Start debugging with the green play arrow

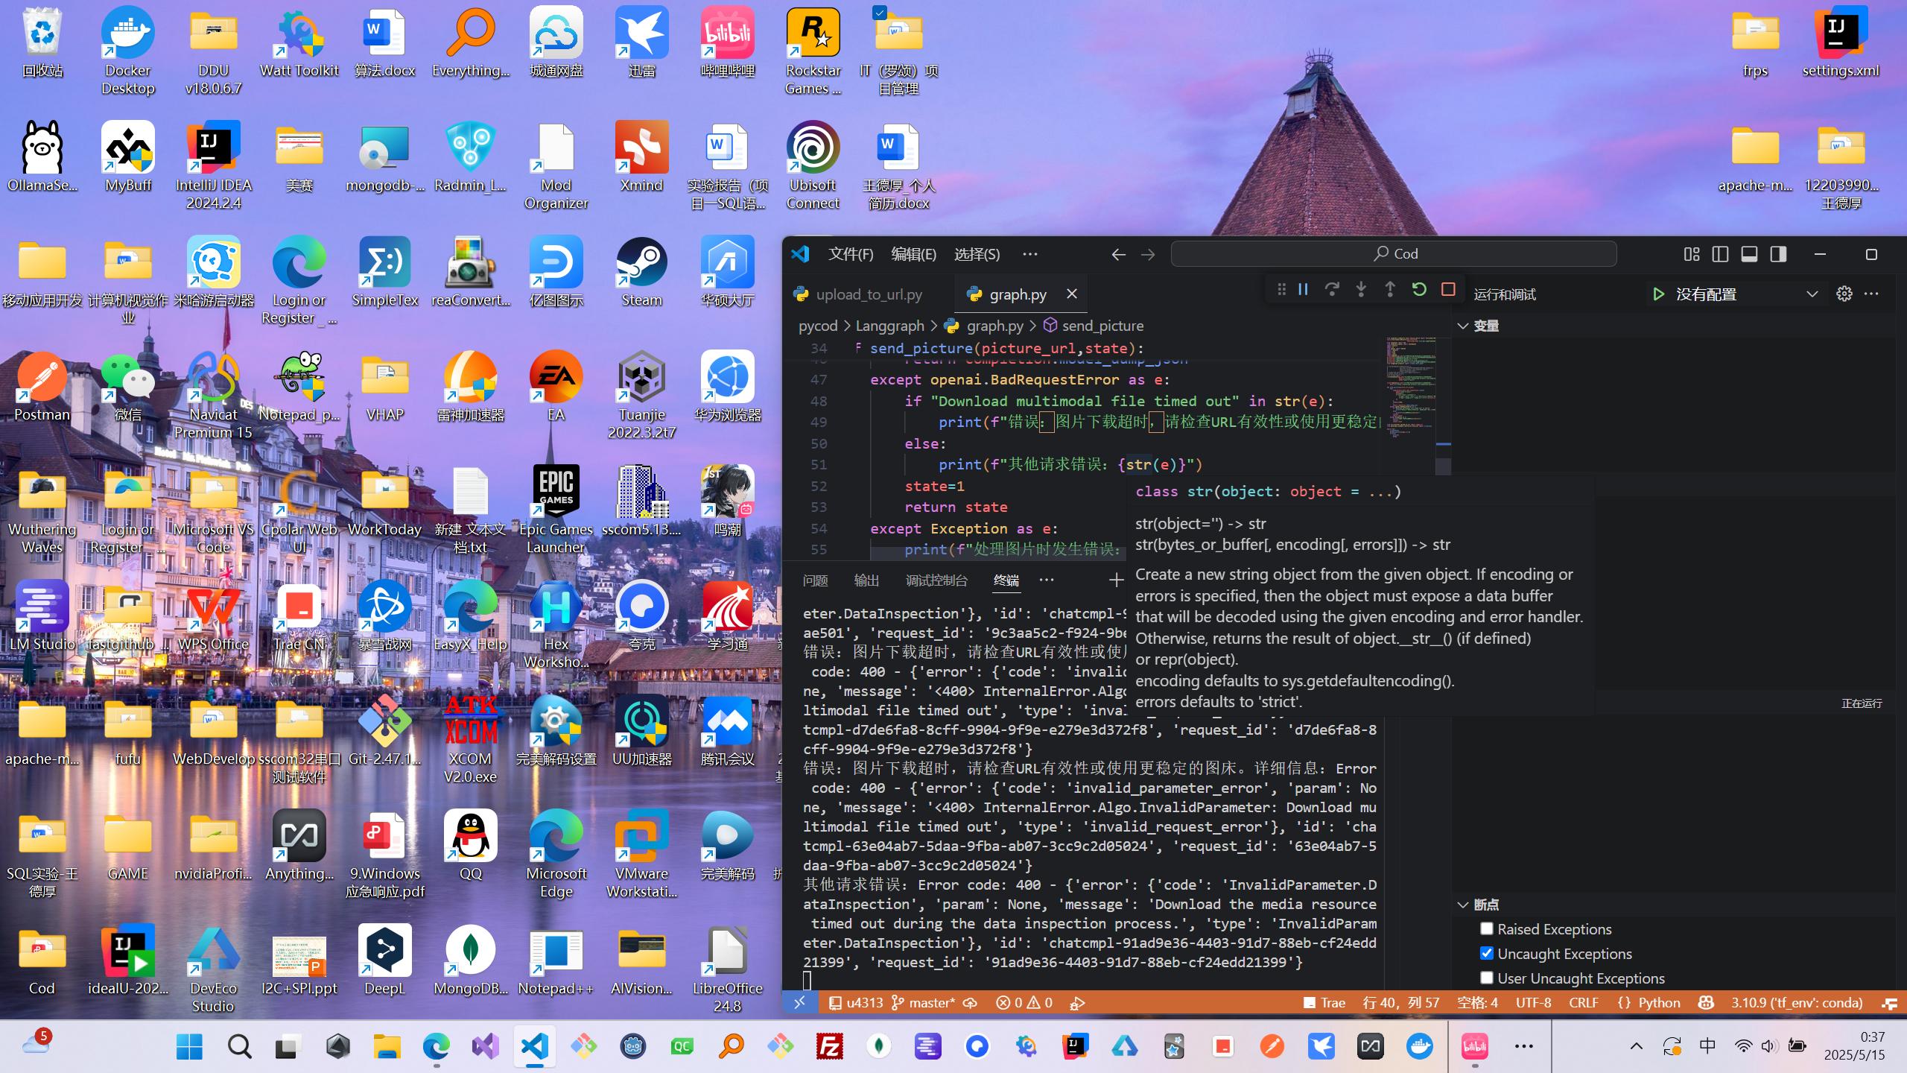(x=1658, y=294)
